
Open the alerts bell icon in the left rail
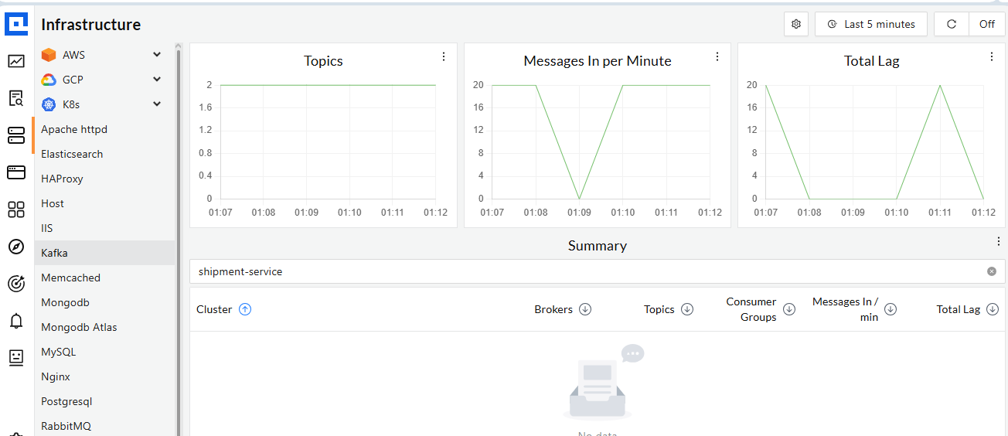pos(16,321)
